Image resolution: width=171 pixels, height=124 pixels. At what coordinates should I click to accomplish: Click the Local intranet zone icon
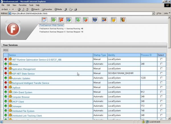[x=147, y=122]
